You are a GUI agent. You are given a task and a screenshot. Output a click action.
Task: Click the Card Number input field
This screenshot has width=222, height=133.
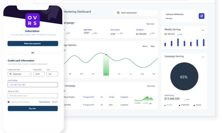[33, 85]
